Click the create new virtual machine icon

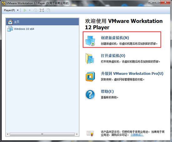point(90,40)
